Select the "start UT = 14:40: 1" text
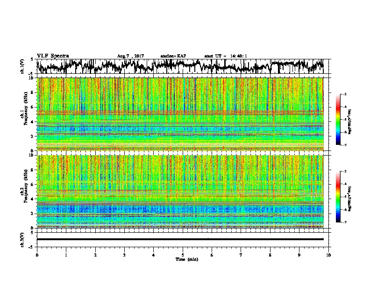The height and width of the screenshot is (286, 370). [226, 56]
